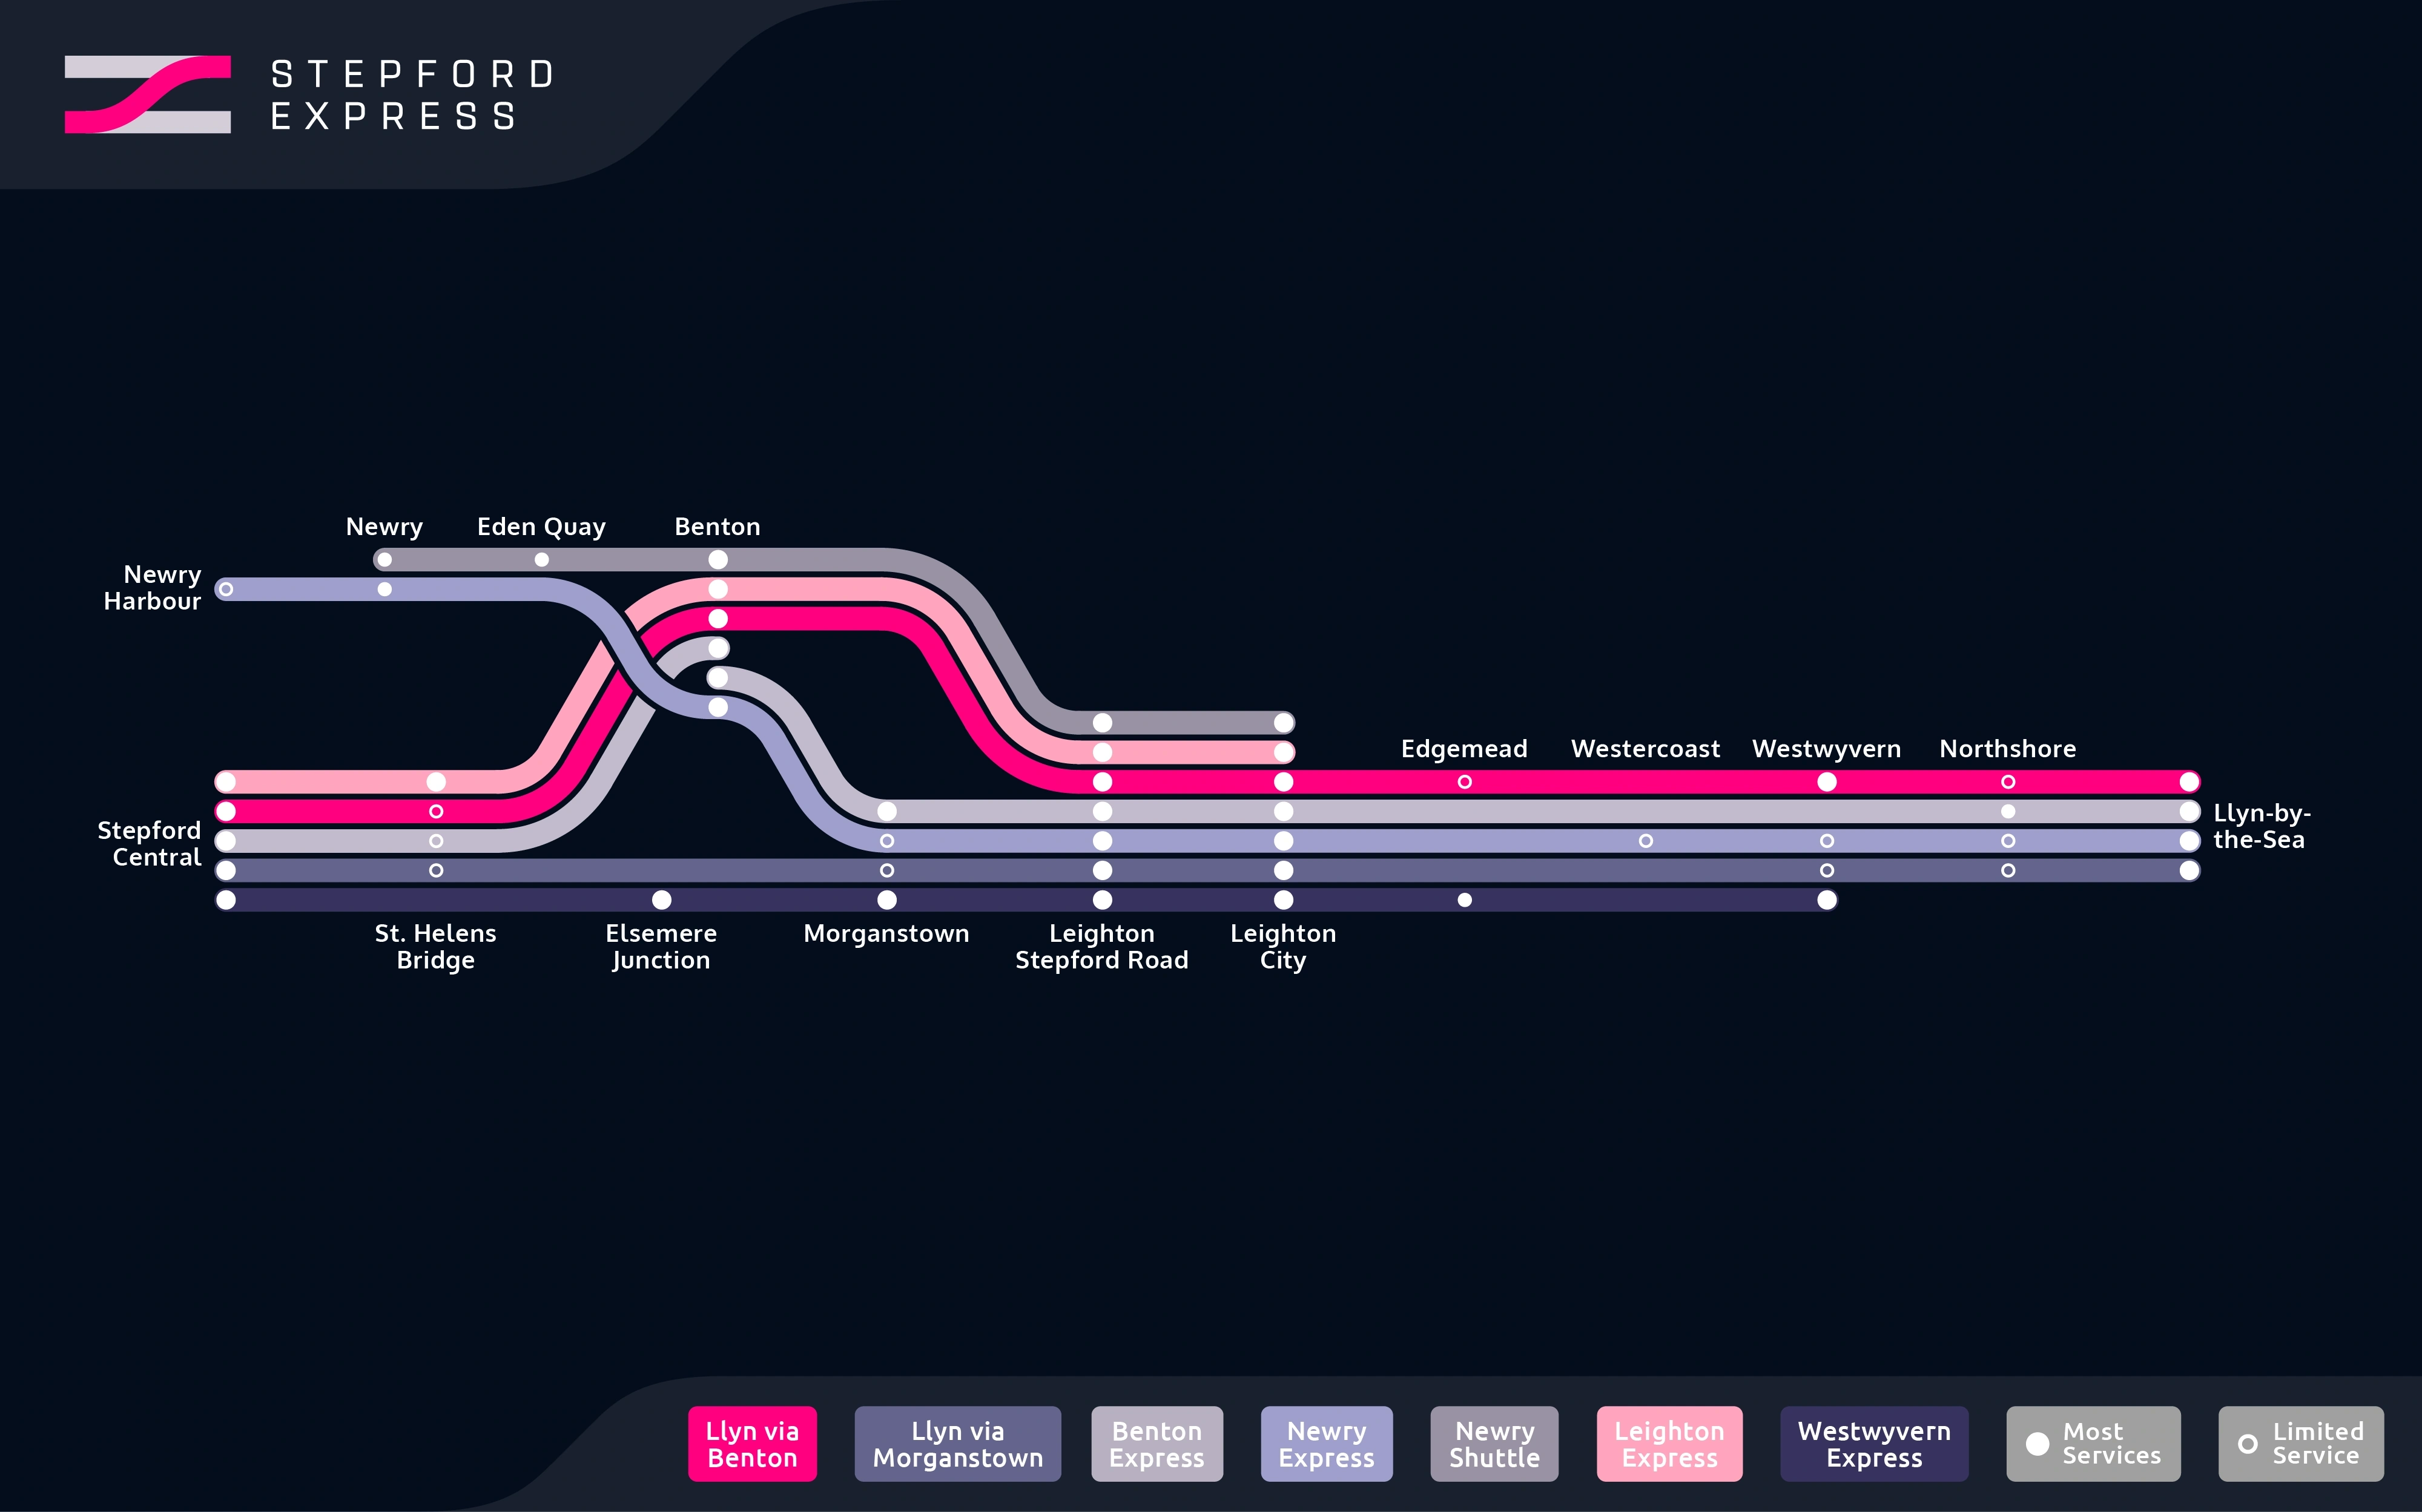Select the Llyn via Morganstown legend button
The image size is (2422, 1512).
(x=957, y=1444)
